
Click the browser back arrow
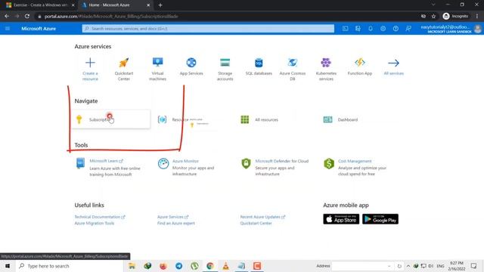(x=7, y=16)
